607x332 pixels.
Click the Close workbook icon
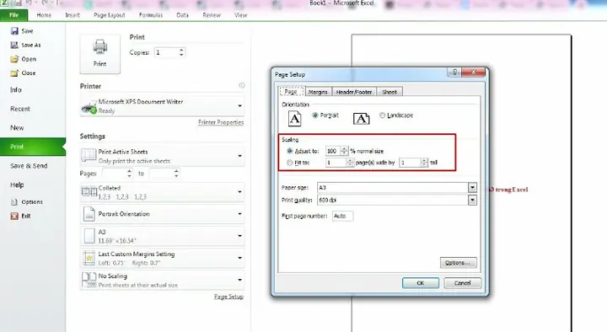[x=14, y=72]
